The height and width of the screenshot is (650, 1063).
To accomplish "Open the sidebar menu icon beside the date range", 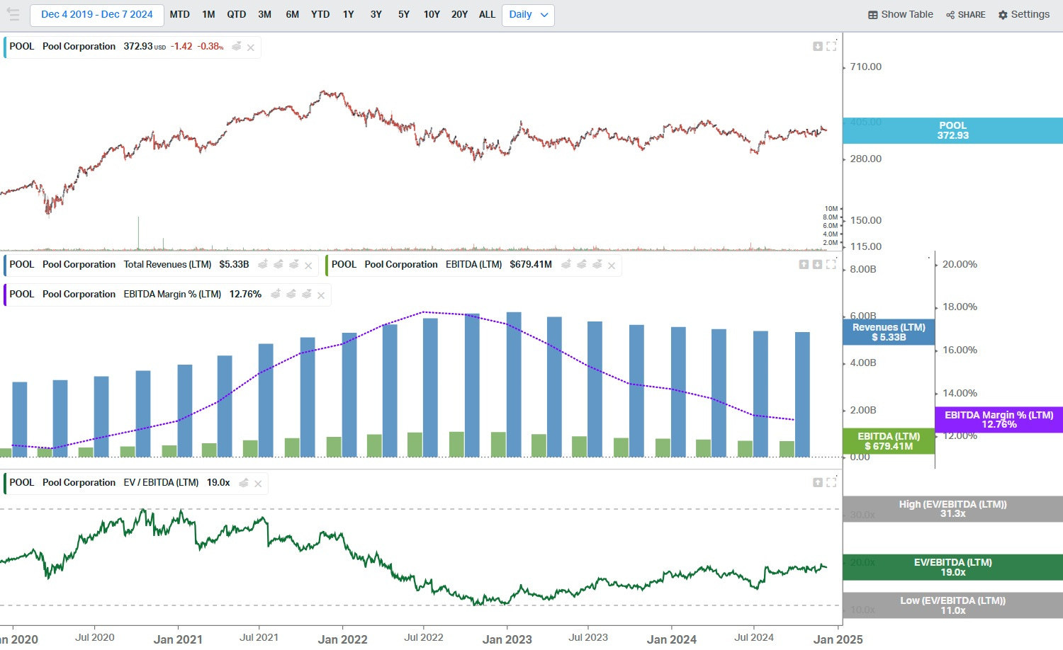I will click(13, 14).
